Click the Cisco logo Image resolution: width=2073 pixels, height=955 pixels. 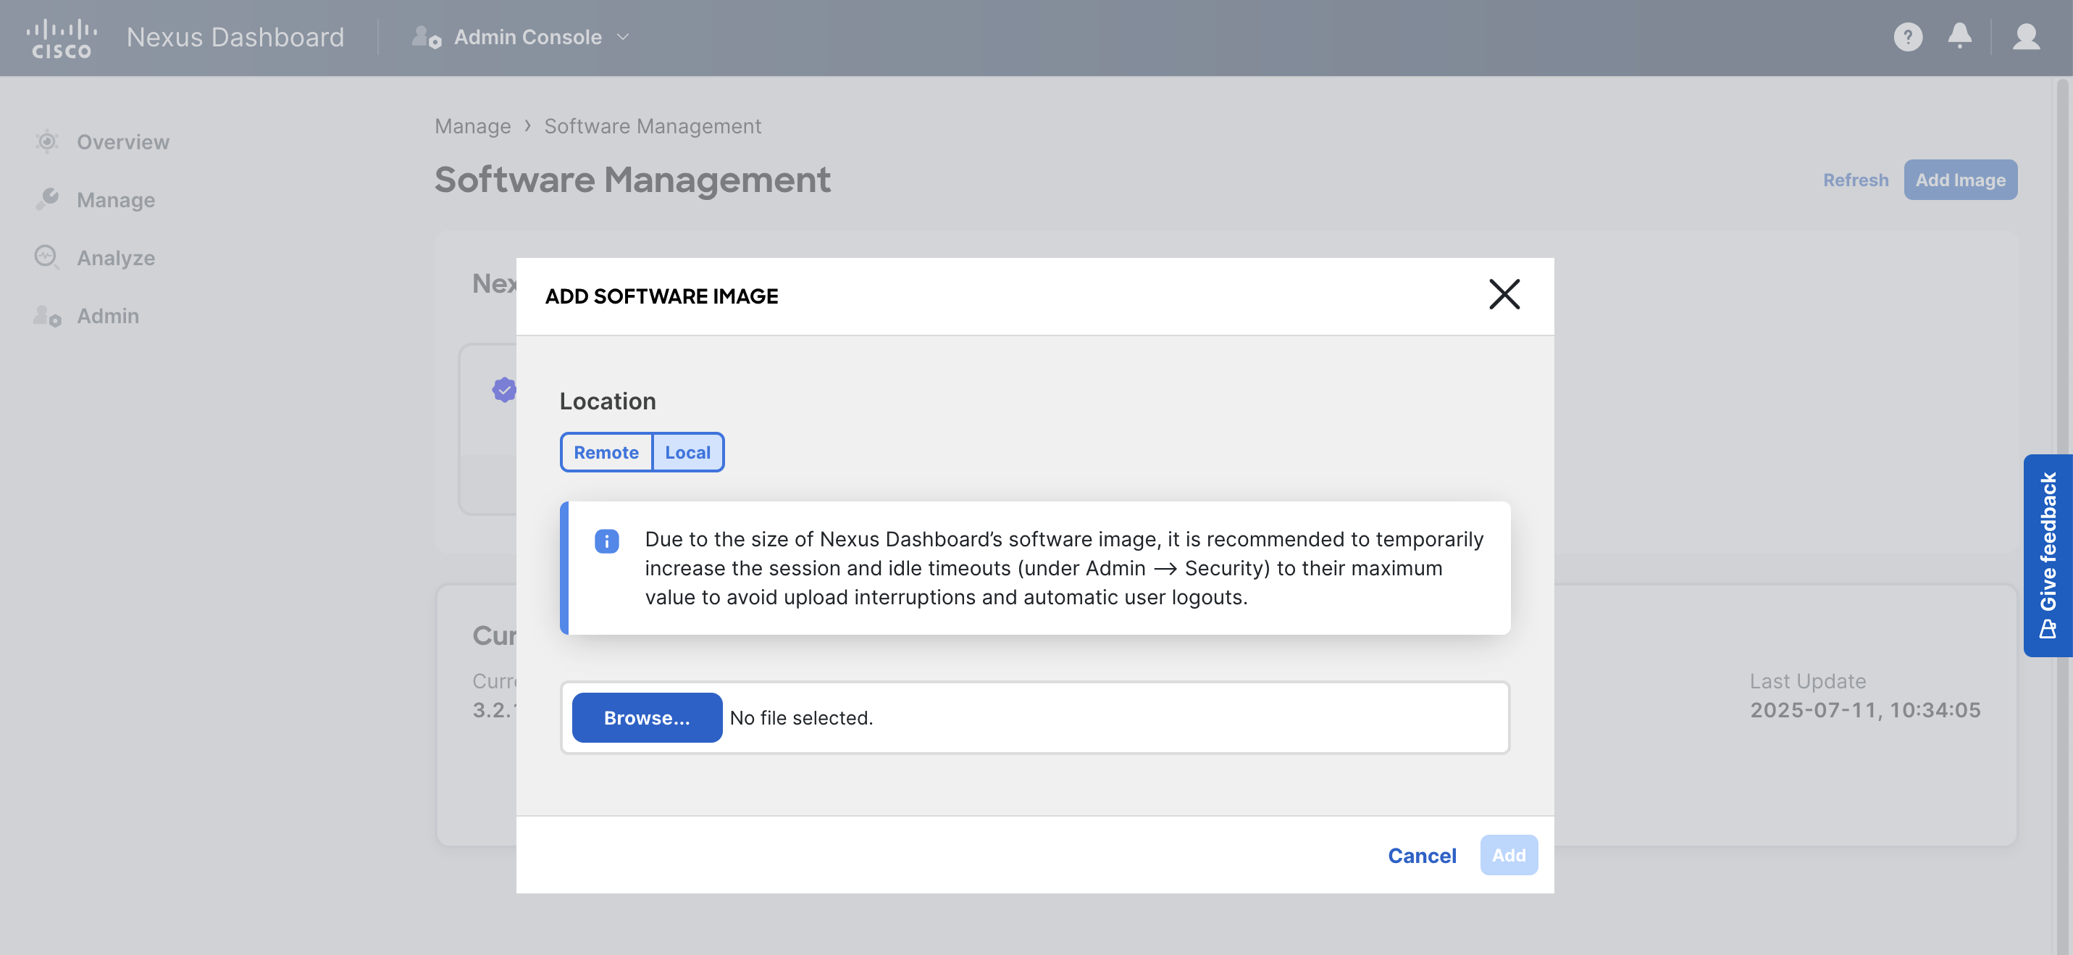(x=61, y=38)
